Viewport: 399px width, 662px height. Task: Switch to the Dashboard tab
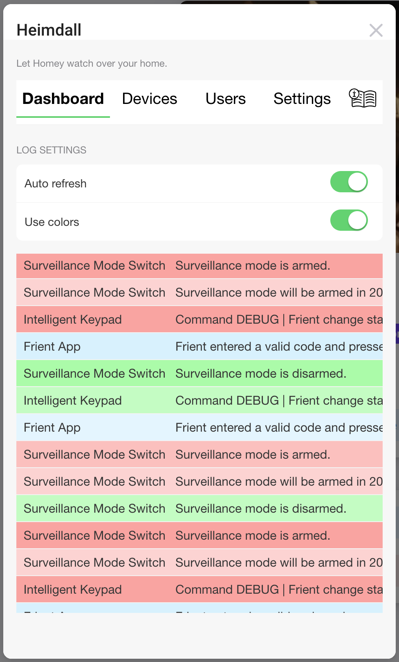click(x=63, y=99)
